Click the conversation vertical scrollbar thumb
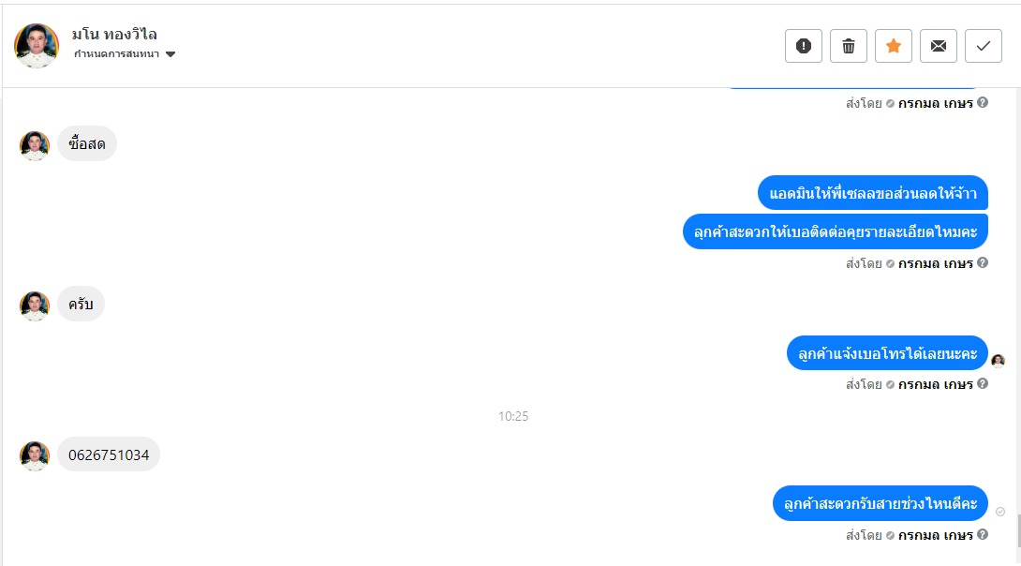Screen dimensions: 1021x566 (x=1018, y=521)
